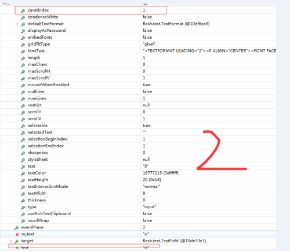Click the false value of useRichTextClipboard

tap(147, 213)
